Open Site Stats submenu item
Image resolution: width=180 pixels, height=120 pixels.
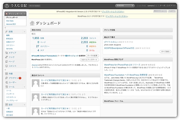tap(10, 21)
